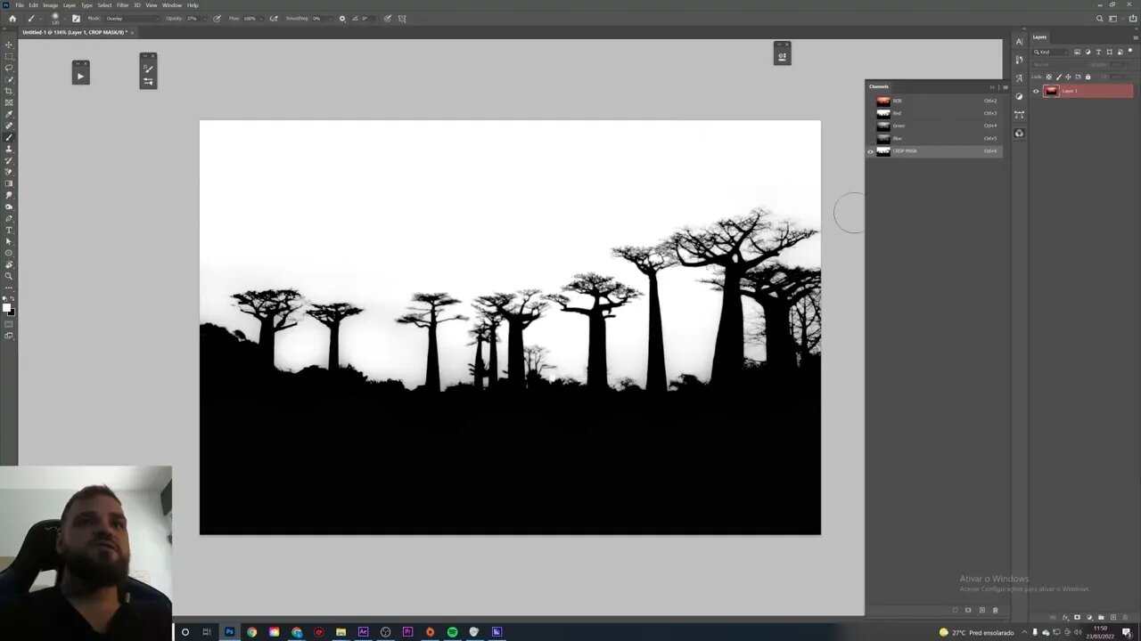Screen dimensions: 1141x641
Task: Click the Layers panel tab
Action: (1040, 37)
